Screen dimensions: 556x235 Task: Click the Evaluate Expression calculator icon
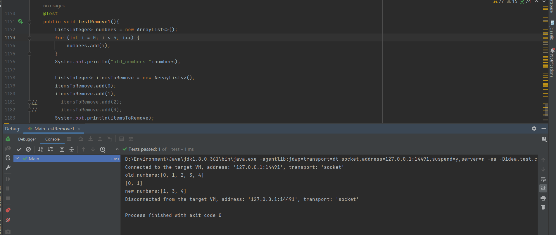pyautogui.click(x=122, y=139)
